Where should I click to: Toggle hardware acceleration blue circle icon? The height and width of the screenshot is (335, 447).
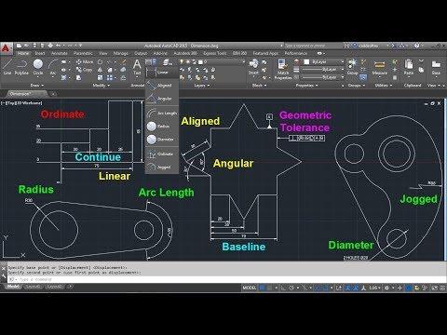click(x=409, y=288)
